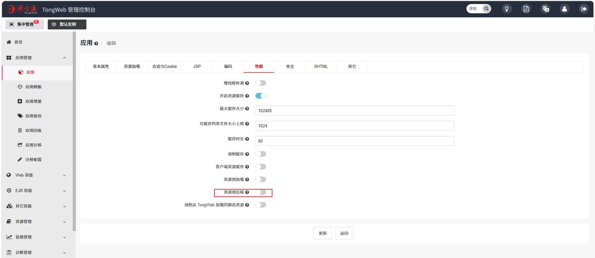Click the 缓存时长 input field
The image size is (595, 258).
355,141
